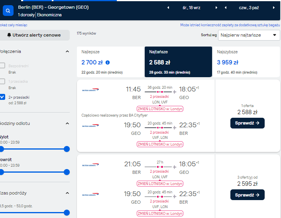Uncheck the 2+ przesiadki checkbox
Screen dimensions: 281x218
click(2, 97)
